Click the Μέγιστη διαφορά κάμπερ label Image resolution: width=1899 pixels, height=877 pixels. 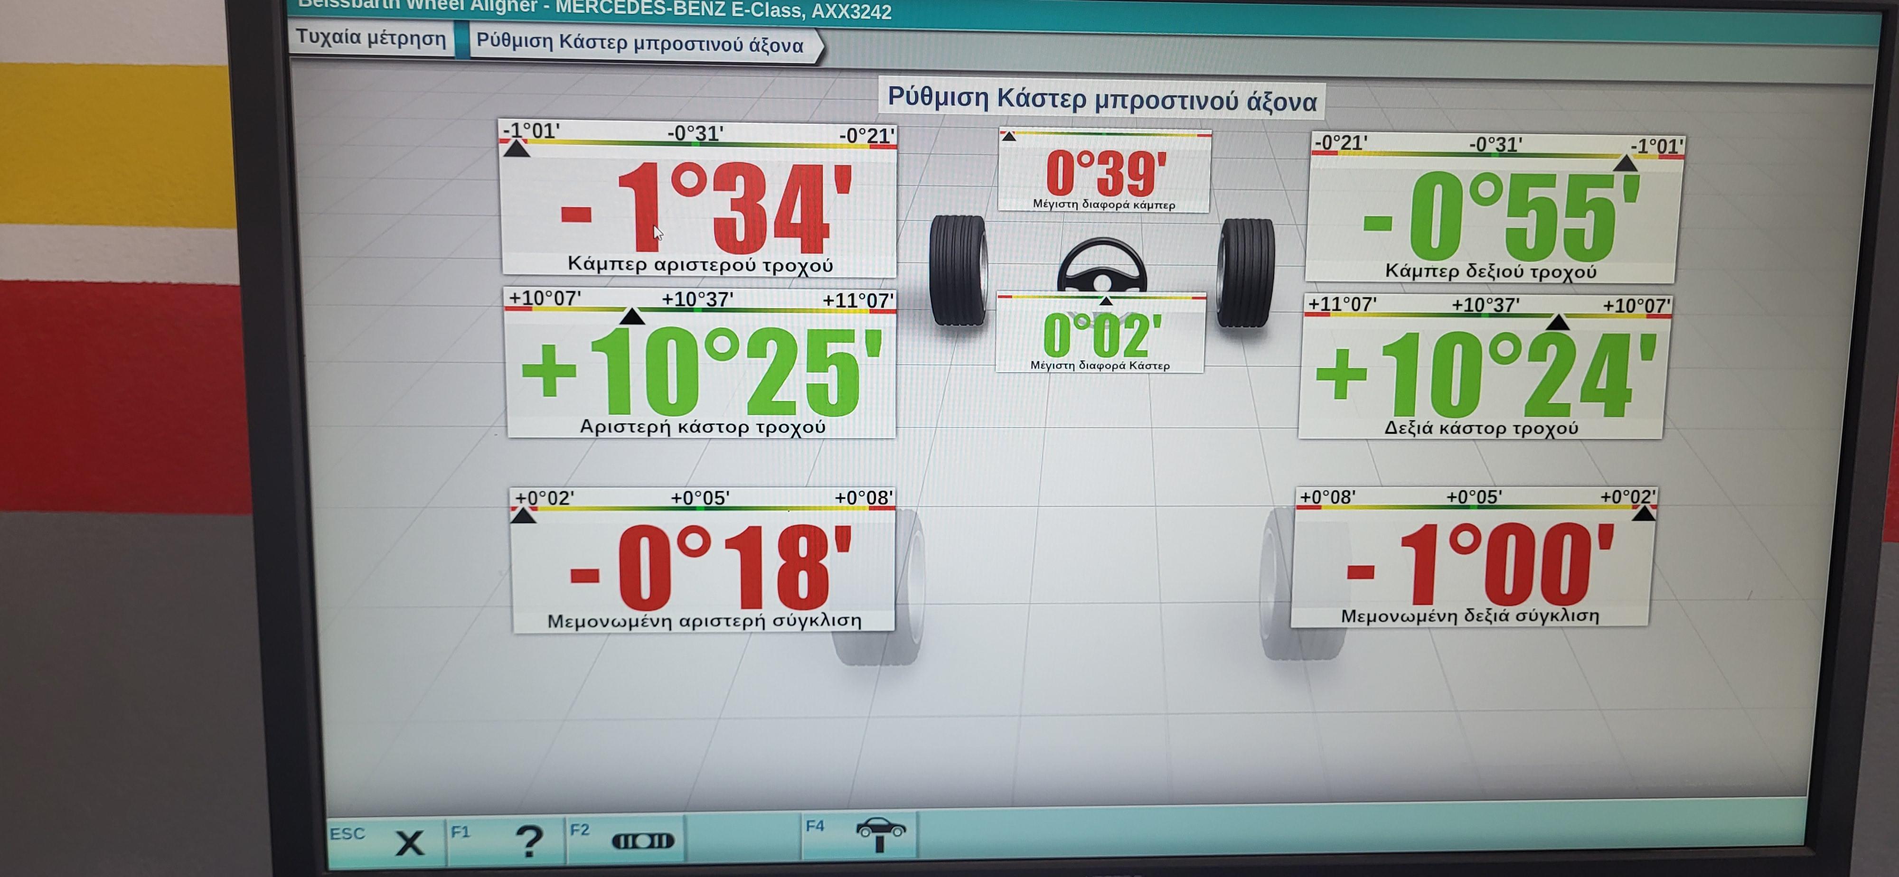[1104, 204]
